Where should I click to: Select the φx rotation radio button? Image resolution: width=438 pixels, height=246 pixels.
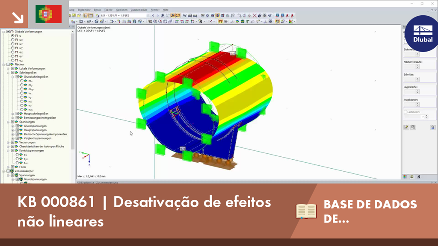tap(12, 52)
